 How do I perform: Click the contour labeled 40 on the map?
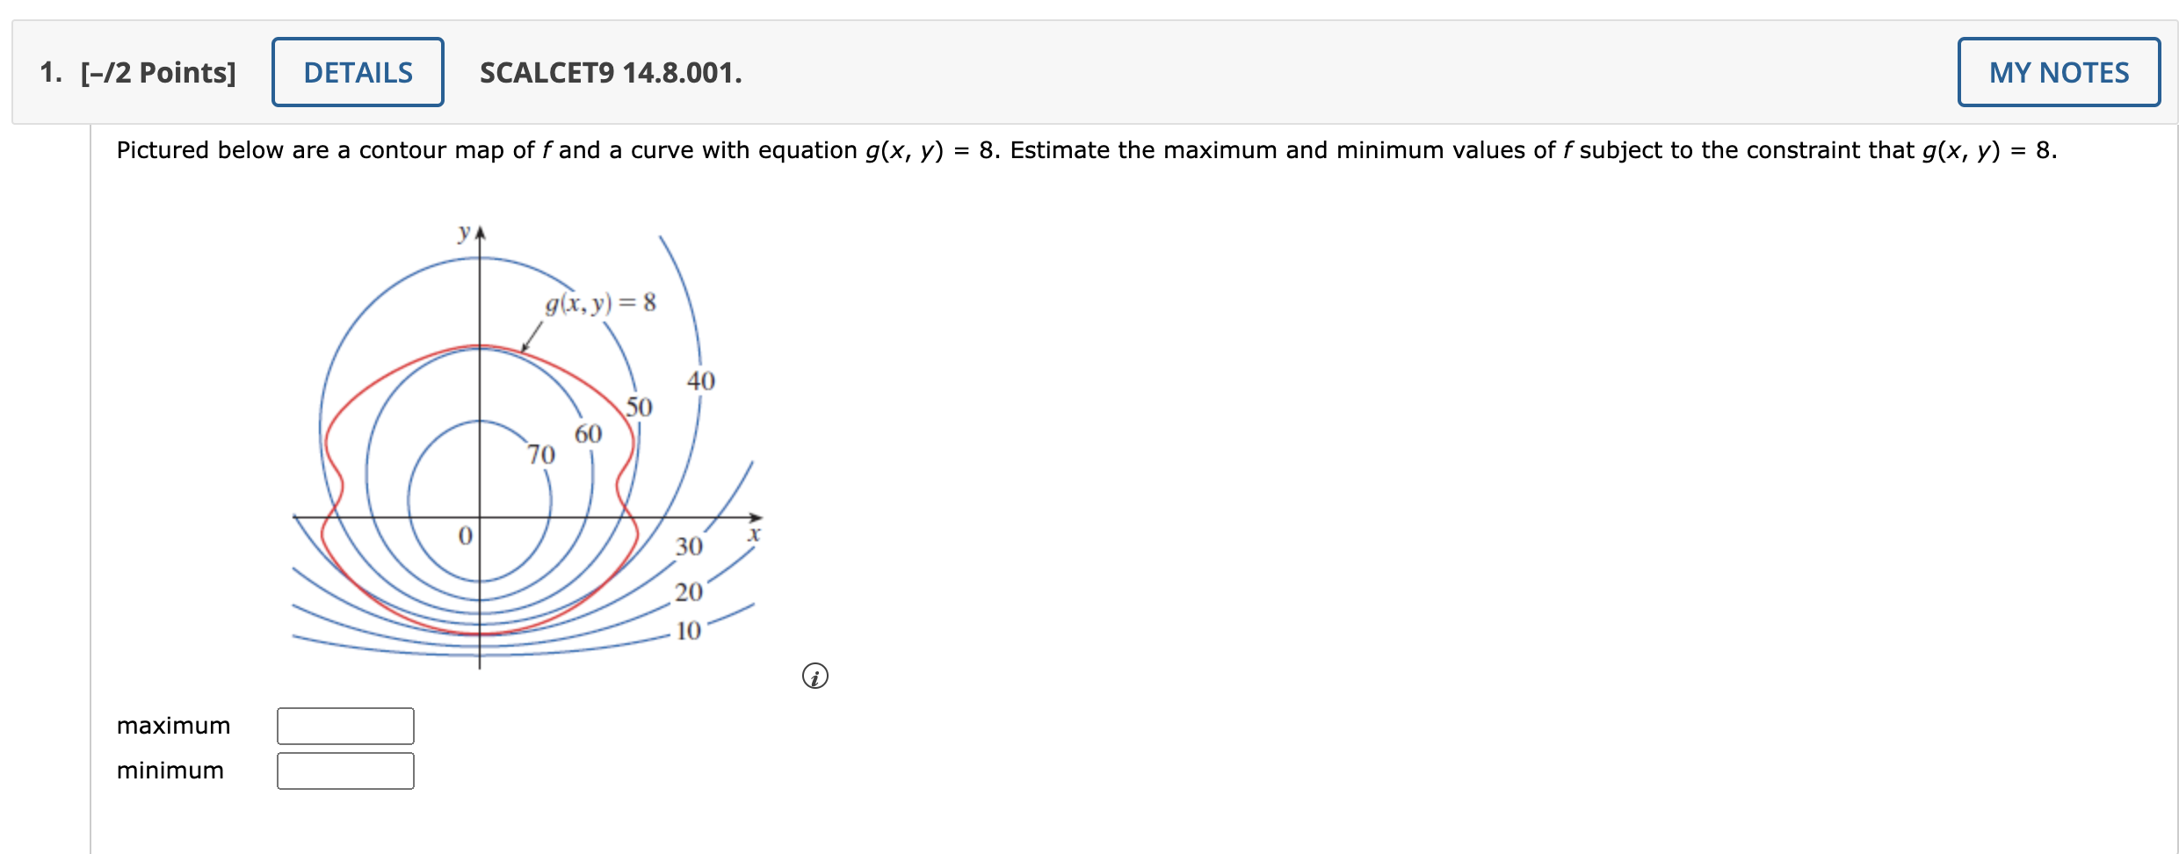pos(701,381)
